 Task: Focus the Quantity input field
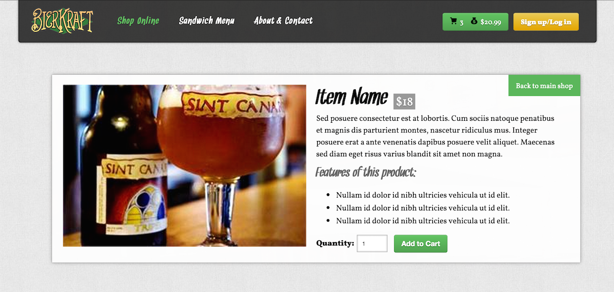[372, 244]
